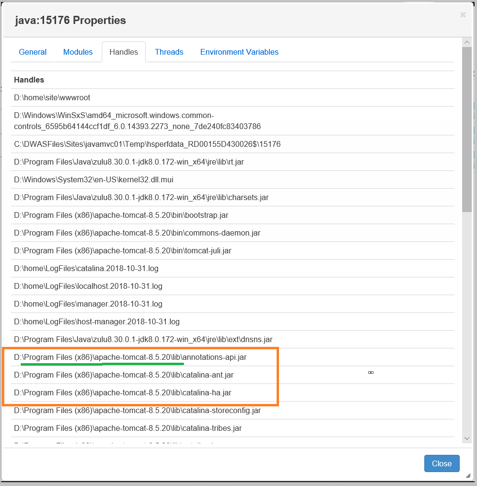Open the Environment Variables tab
Viewport: 477px width, 486px height.
pos(239,52)
